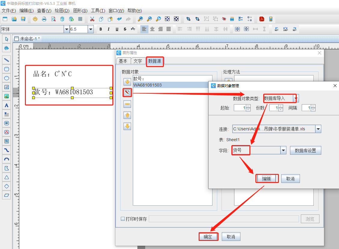Select WA681081503 in data object list
The width and height of the screenshot is (339, 249).
click(148, 85)
